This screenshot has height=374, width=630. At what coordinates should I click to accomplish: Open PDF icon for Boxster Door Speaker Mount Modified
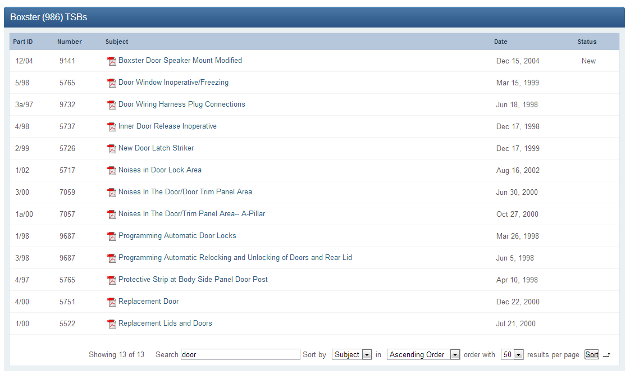pos(112,61)
